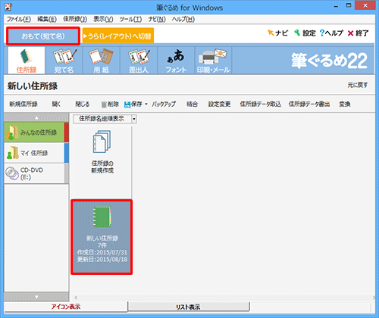This screenshot has height=318, width=379.
Task: Click the バックアップ backup button
Action: 164,104
